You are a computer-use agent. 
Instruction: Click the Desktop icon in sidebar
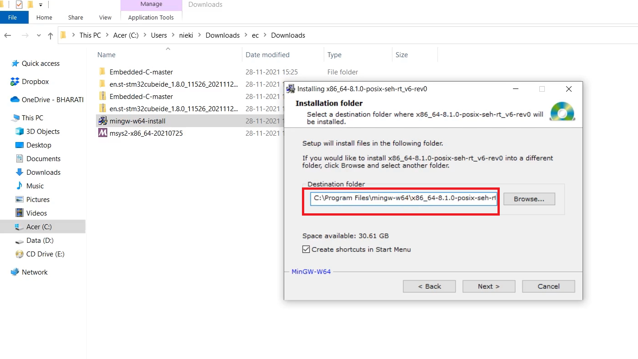point(19,145)
